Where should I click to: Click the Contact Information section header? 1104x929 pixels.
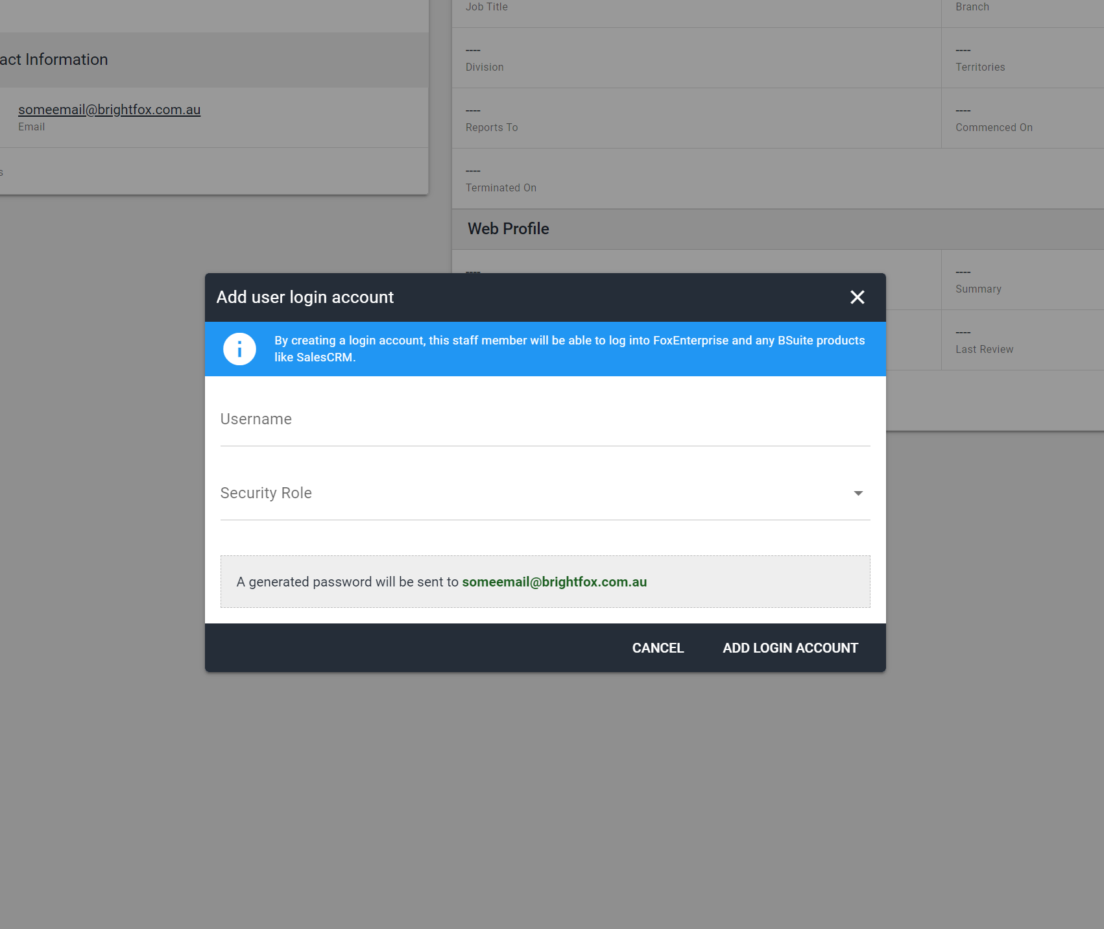[x=54, y=59]
